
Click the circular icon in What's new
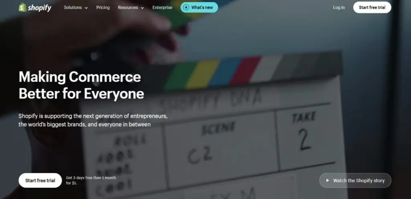pos(186,7)
